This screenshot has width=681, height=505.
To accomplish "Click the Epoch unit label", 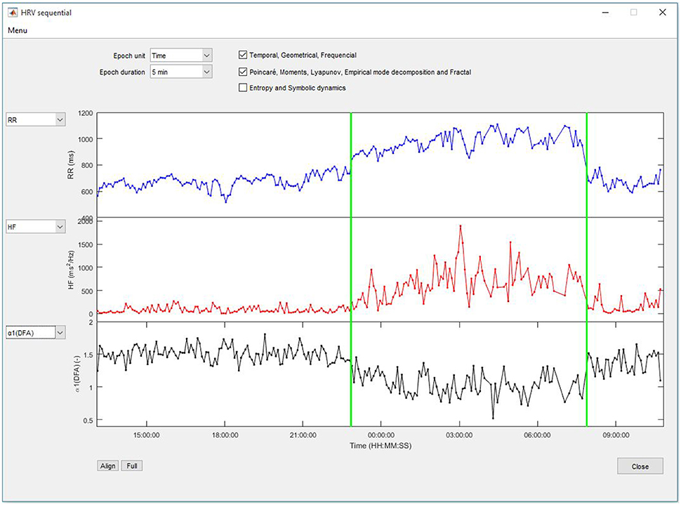I will 129,55.
